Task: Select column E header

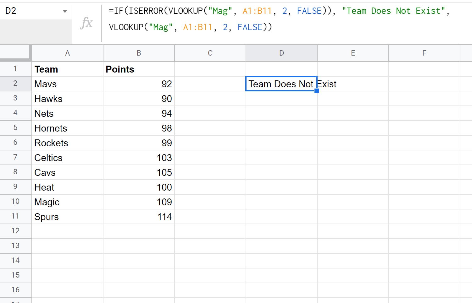Action: tap(353, 53)
